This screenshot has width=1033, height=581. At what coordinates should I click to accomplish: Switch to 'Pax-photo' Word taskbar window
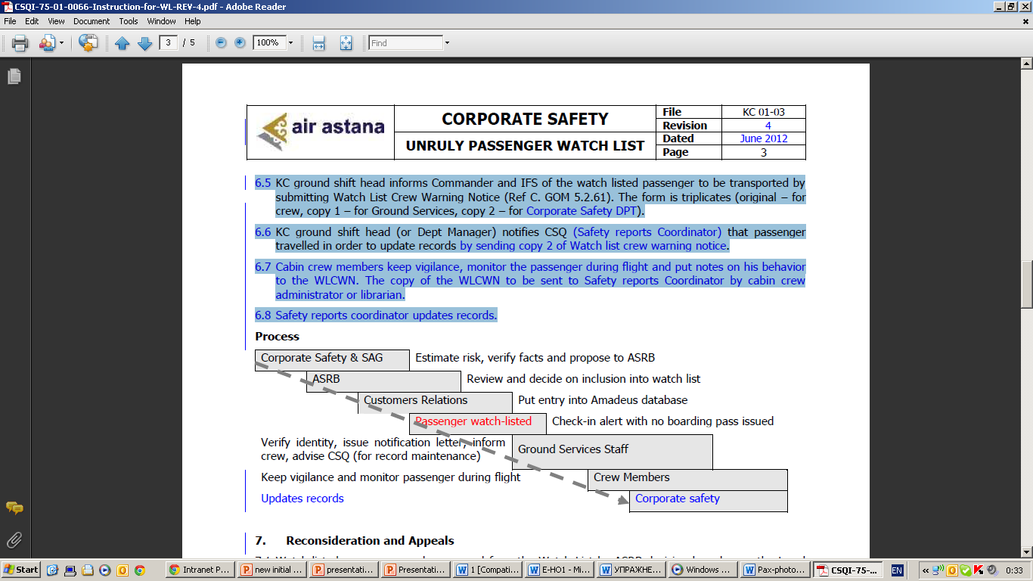coord(774,570)
